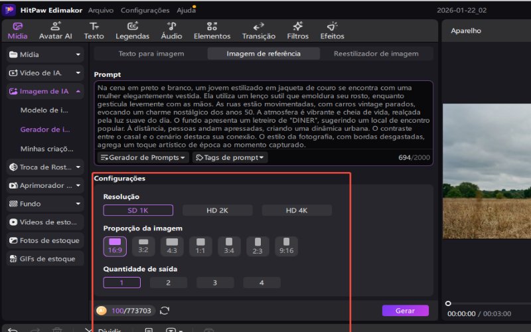Open the Efeitos tool
531x332 pixels.
(333, 31)
